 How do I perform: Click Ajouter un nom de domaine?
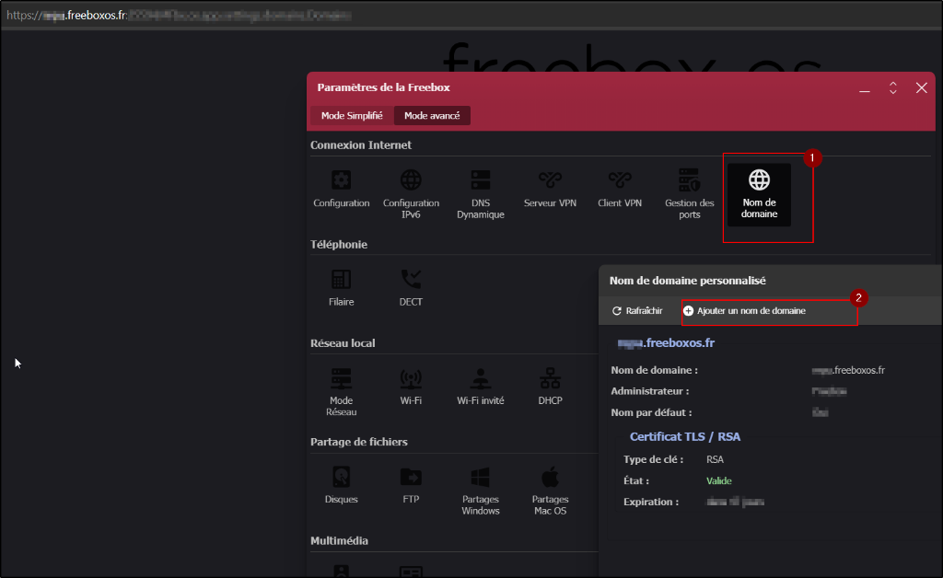[744, 311]
